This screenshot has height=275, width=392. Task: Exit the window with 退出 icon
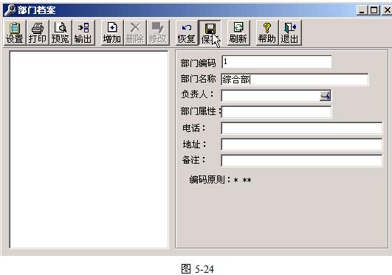pos(290,32)
